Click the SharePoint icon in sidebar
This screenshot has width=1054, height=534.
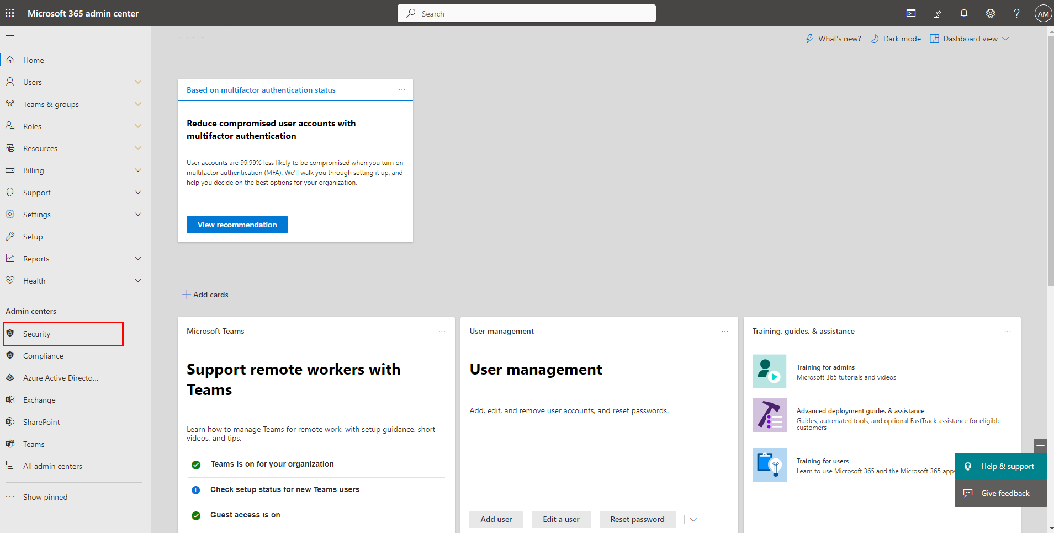coord(10,421)
